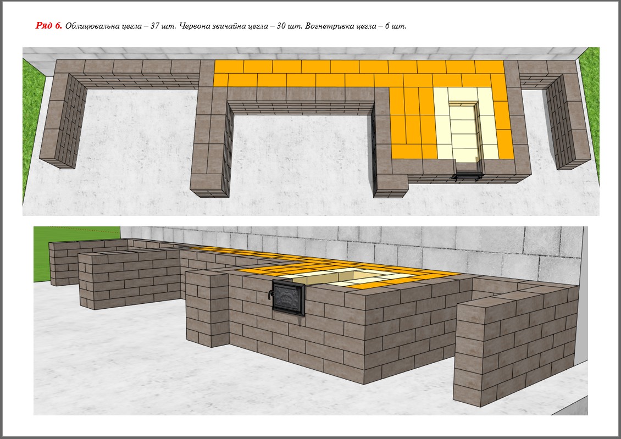Click the cast-iron firebox door in bottom image
The height and width of the screenshot is (439, 621).
289,297
